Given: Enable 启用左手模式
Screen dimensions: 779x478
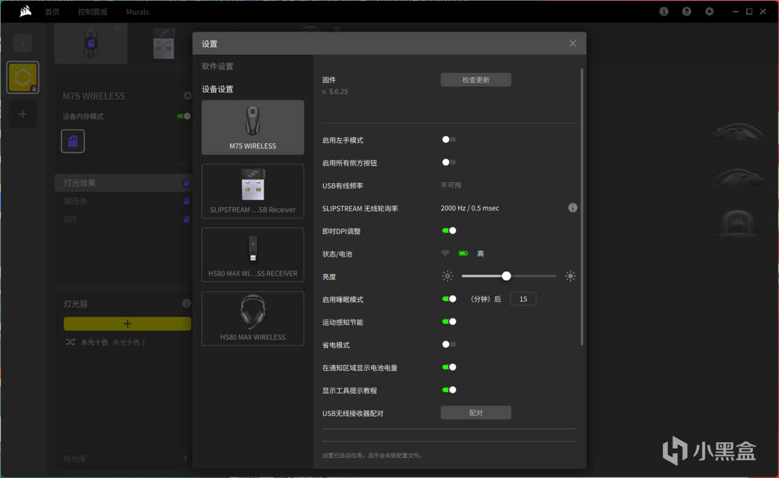Looking at the screenshot, I should [x=449, y=140].
